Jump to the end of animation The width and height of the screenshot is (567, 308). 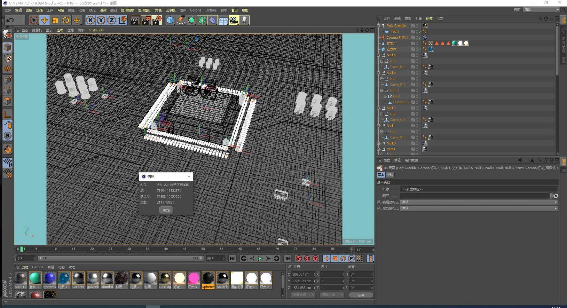coord(288,258)
